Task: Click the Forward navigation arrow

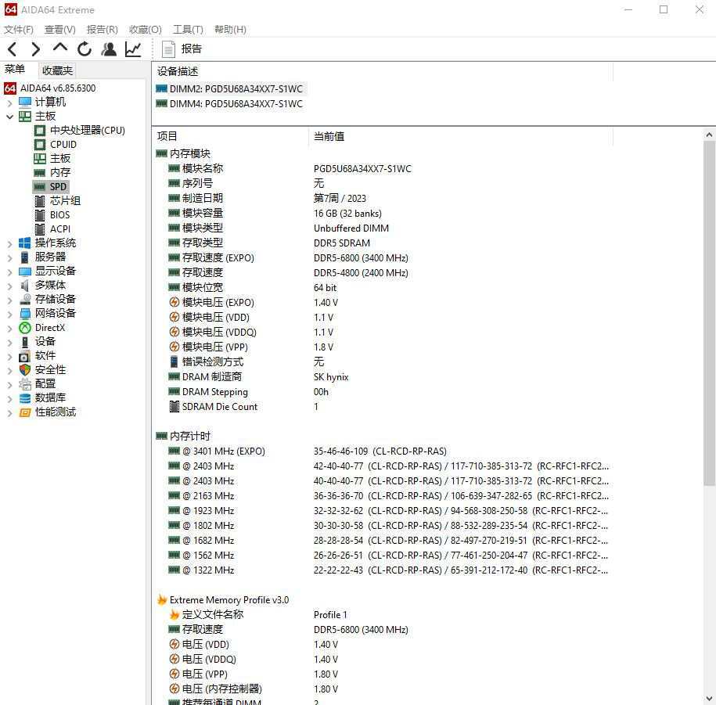Action: [x=36, y=49]
